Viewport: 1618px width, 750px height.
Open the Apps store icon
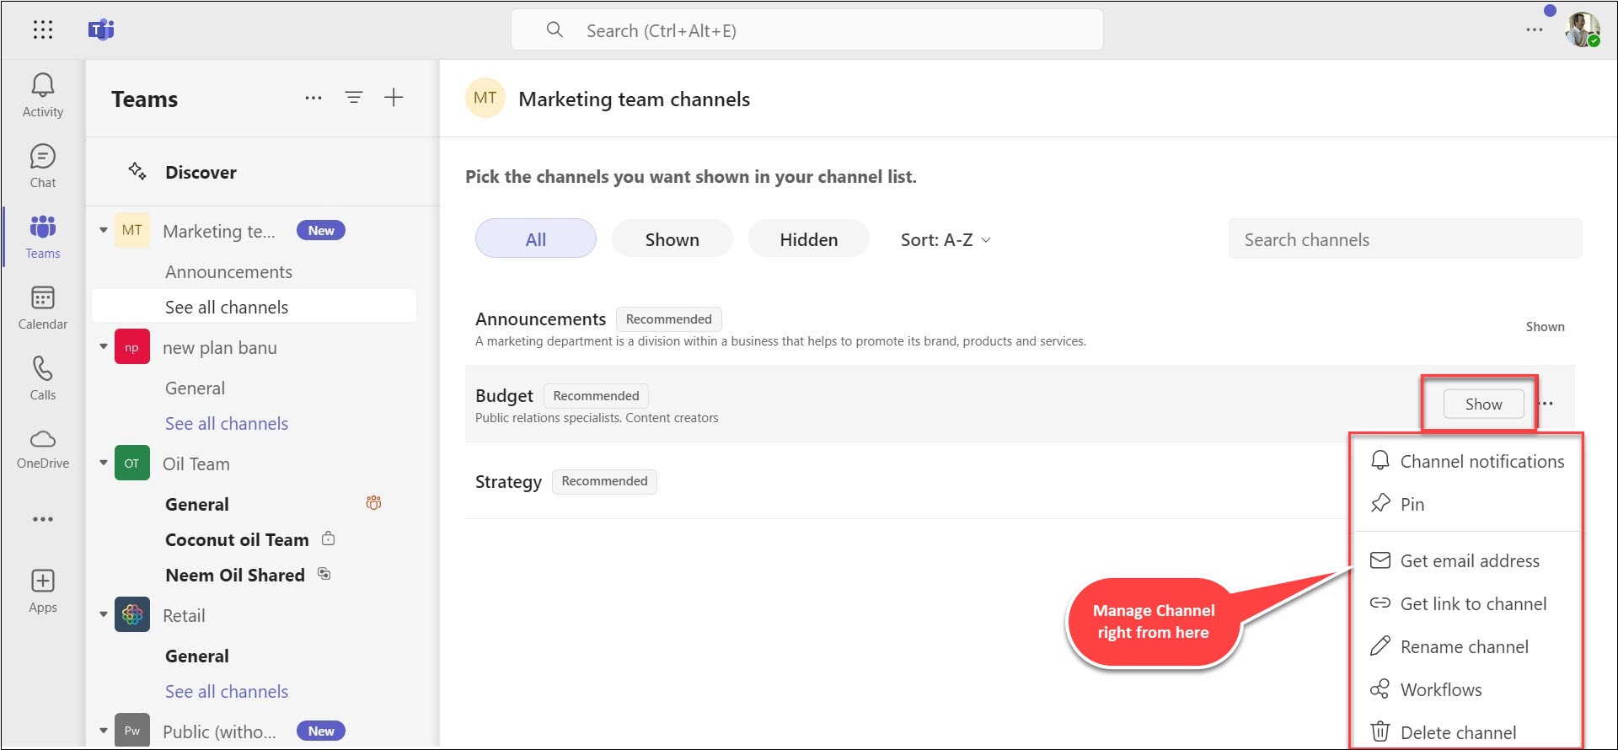[x=43, y=590]
